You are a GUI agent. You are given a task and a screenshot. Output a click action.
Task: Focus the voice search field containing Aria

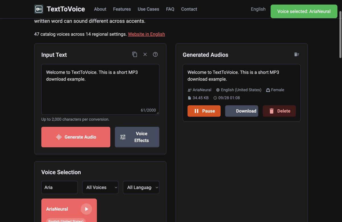60,187
